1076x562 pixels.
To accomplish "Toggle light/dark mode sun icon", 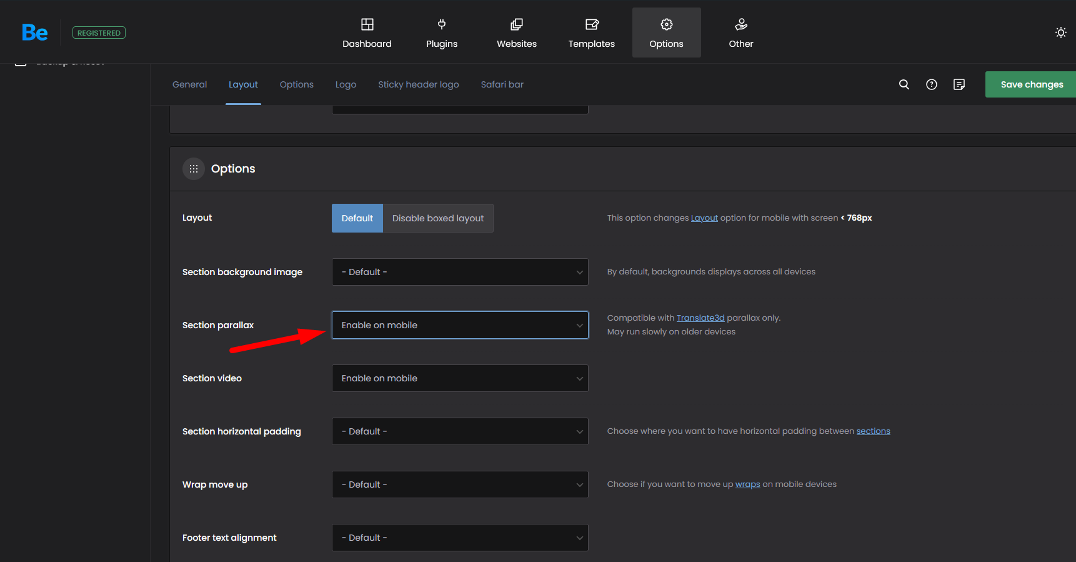I will pyautogui.click(x=1061, y=33).
